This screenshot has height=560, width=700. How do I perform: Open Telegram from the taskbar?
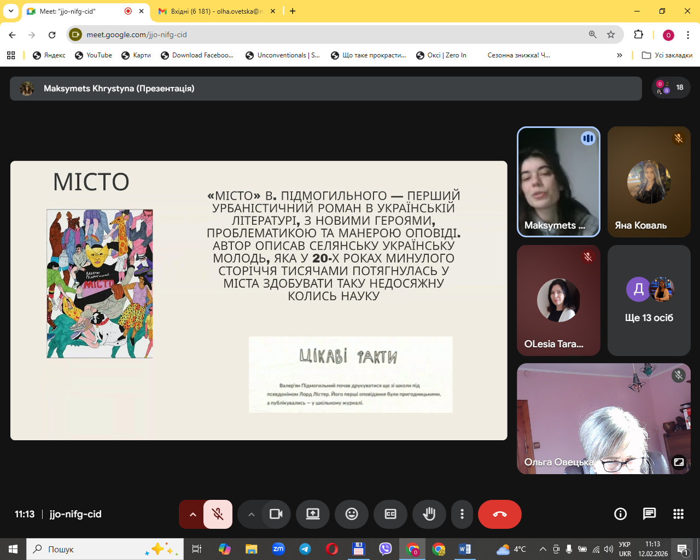pos(305,549)
